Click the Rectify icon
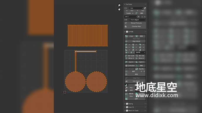The image size is (202, 113). click(137, 69)
